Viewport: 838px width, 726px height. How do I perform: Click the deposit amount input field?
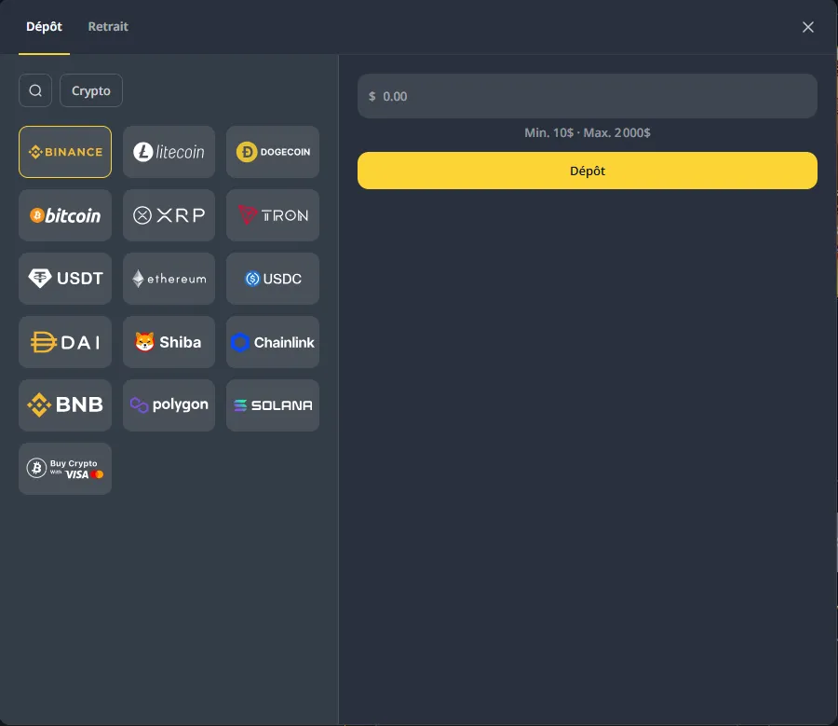pyautogui.click(x=587, y=96)
